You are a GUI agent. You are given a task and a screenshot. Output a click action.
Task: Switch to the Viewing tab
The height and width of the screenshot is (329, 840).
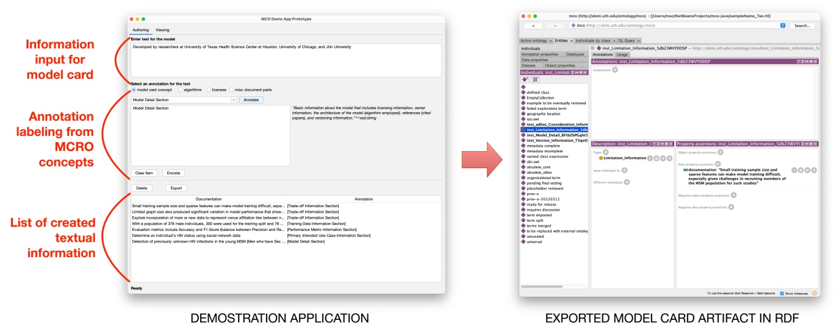[x=162, y=30]
